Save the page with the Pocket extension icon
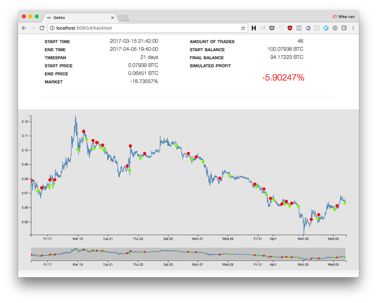This screenshot has height=303, width=377. (272, 28)
